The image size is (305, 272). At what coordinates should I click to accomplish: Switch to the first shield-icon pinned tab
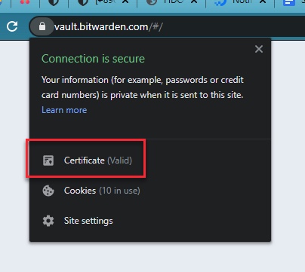coord(54,2)
